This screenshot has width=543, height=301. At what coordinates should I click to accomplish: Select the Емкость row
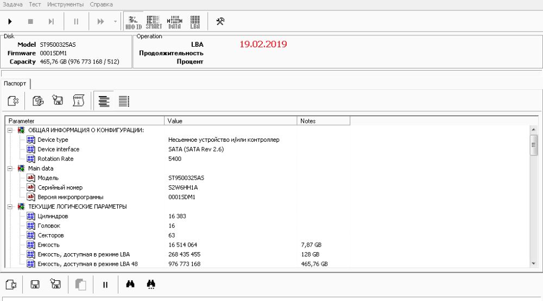pos(178,245)
